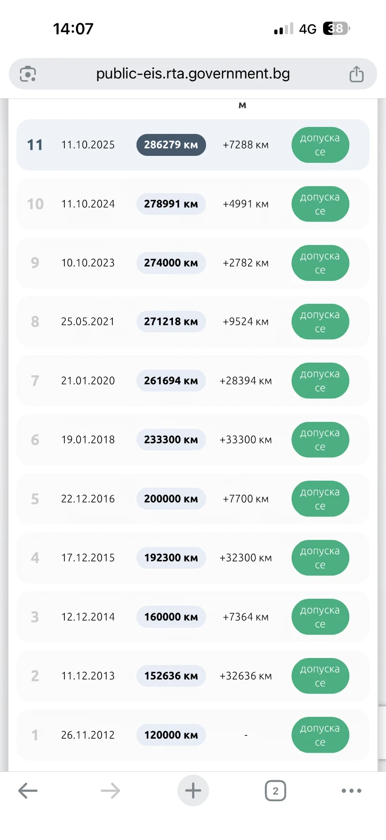Screen dimensions: 386x840
Task: Open inspection row 9 dated 10.10.2023
Action: click(193, 263)
